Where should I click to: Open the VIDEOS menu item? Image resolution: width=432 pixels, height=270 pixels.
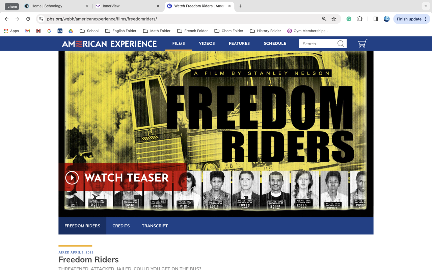coord(207,44)
